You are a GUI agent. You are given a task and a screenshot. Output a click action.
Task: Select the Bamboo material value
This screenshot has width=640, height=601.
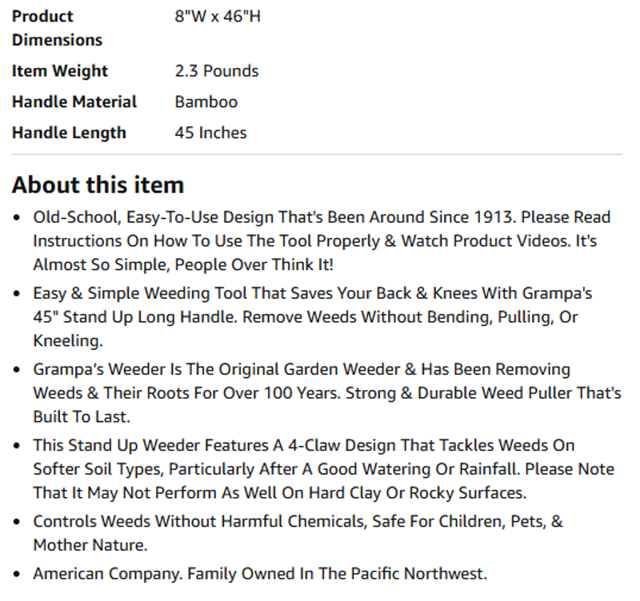pyautogui.click(x=206, y=102)
